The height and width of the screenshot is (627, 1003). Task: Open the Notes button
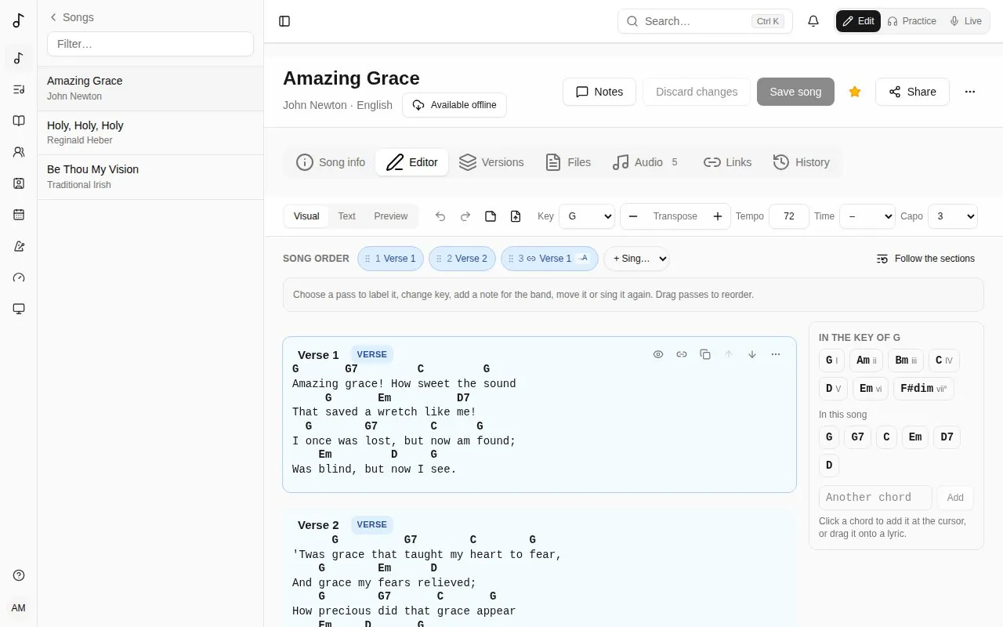click(599, 92)
